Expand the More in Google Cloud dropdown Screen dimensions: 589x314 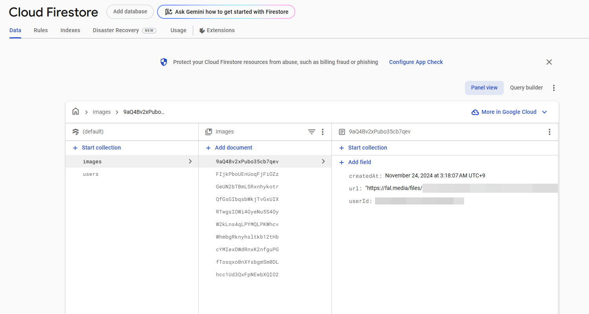(544, 112)
